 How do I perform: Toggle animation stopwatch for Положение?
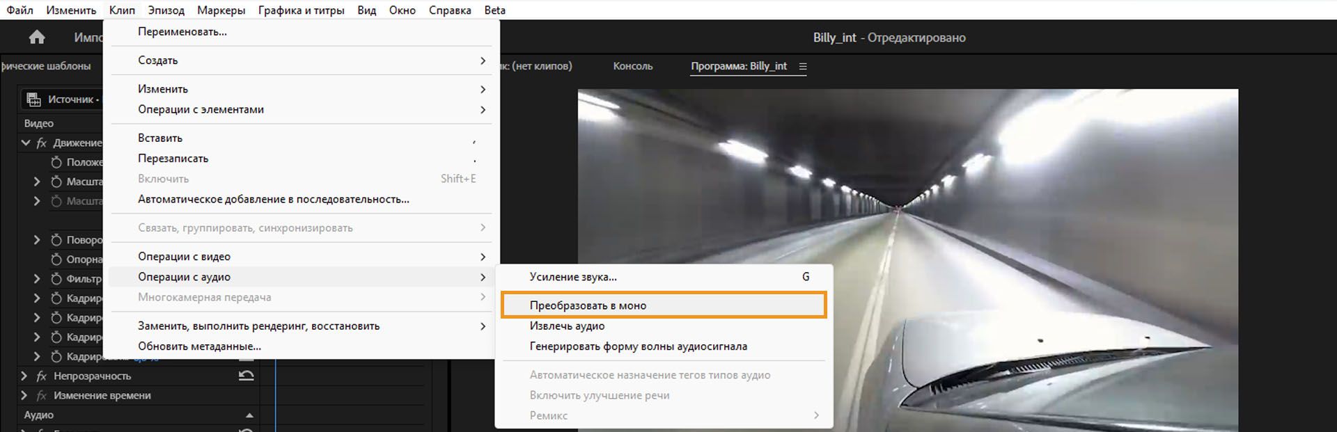pyautogui.click(x=56, y=162)
